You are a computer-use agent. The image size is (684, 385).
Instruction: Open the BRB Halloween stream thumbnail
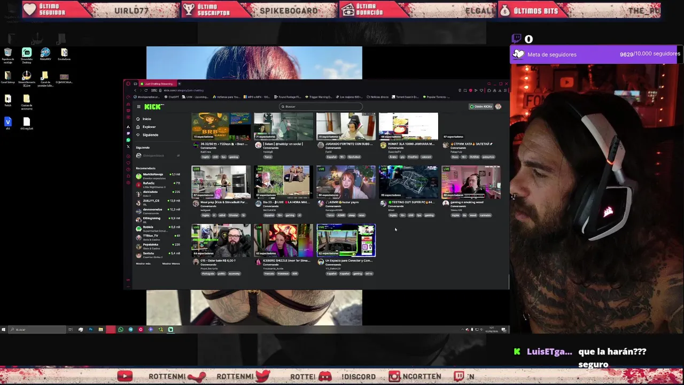[221, 126]
